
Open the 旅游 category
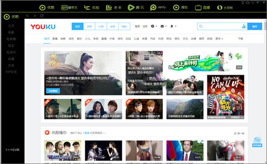click(x=210, y=39)
